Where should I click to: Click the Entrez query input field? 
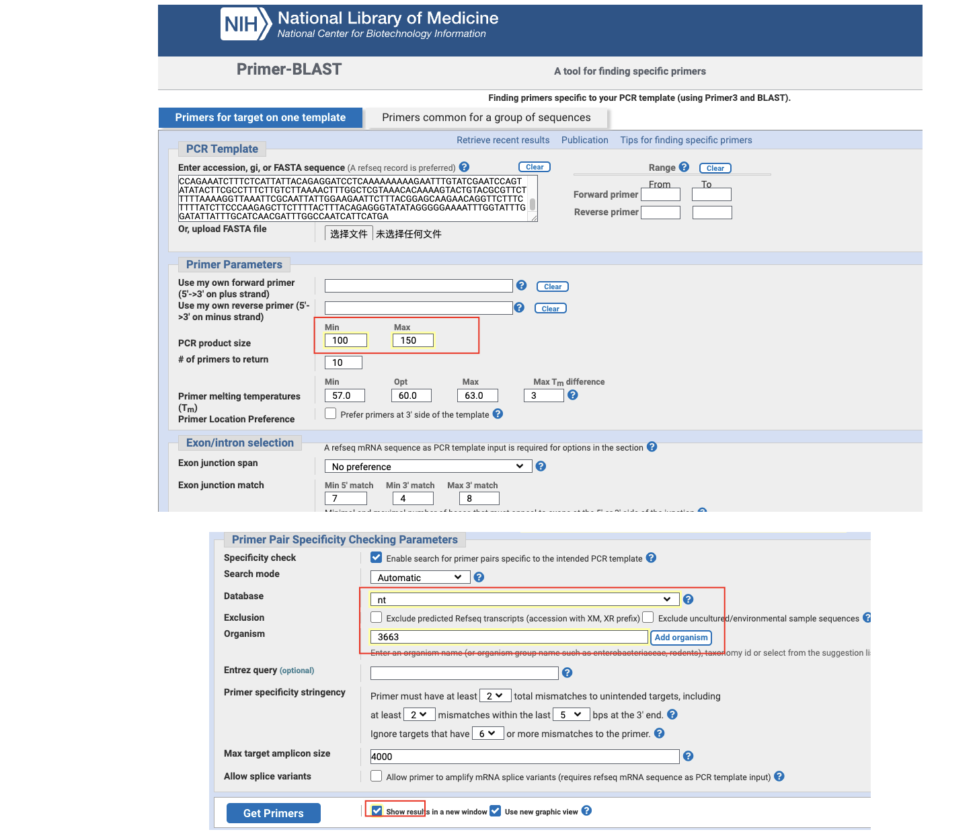(x=465, y=673)
